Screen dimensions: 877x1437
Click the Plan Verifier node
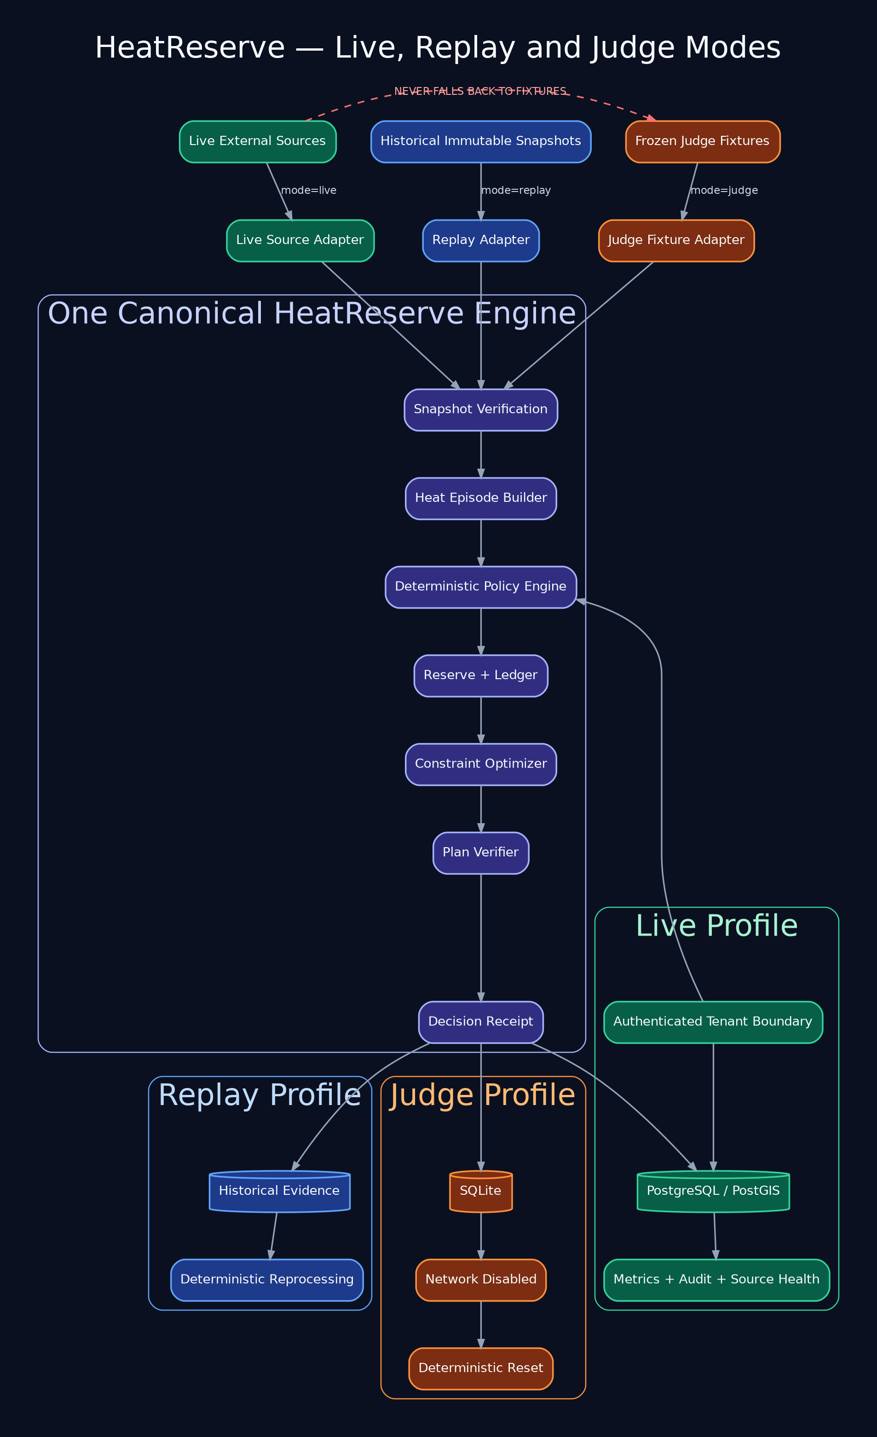(481, 853)
